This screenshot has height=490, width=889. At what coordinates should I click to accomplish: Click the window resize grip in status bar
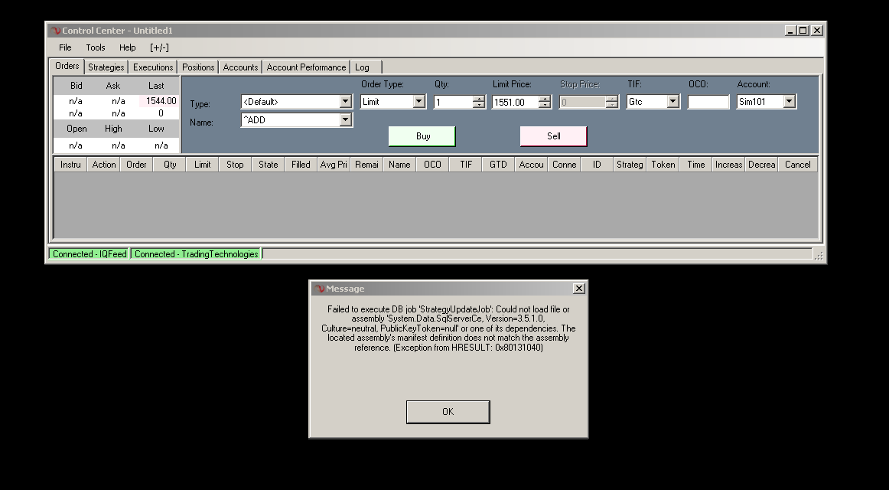pyautogui.click(x=819, y=256)
